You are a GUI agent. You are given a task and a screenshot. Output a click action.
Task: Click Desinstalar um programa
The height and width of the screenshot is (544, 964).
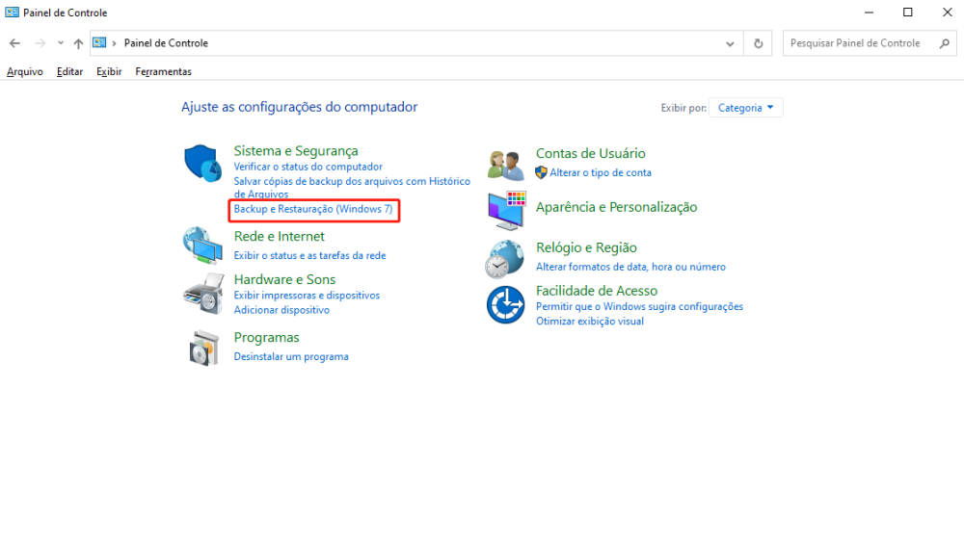click(291, 357)
